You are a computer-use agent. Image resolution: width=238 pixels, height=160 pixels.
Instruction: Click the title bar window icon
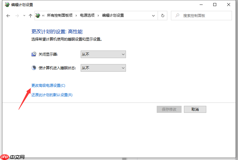[x=7, y=5]
